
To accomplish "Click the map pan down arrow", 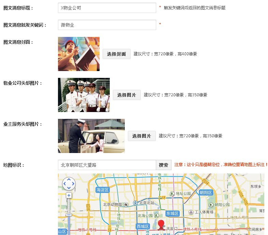I will pos(69,188).
